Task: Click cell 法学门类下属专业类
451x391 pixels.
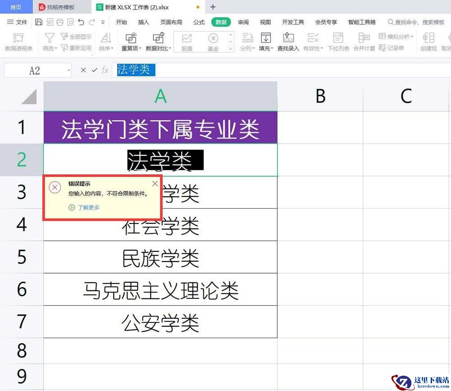Action: tap(160, 127)
